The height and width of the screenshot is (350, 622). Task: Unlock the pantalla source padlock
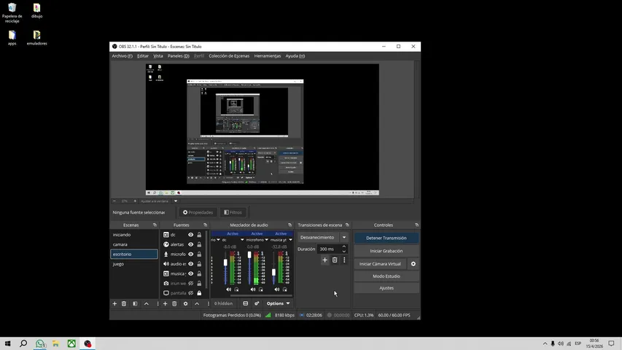199,293
